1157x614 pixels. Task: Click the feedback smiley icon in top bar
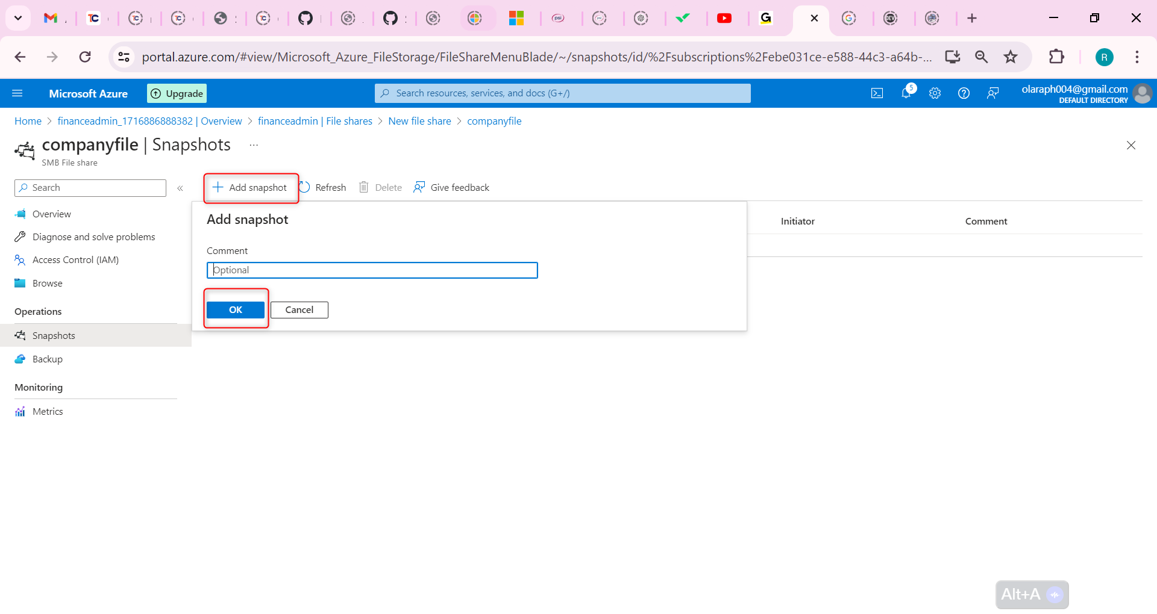pos(993,93)
